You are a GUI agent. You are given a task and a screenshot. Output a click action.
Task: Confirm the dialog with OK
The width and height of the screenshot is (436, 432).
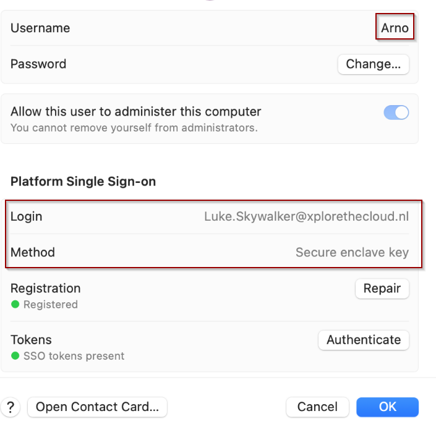[387, 407]
